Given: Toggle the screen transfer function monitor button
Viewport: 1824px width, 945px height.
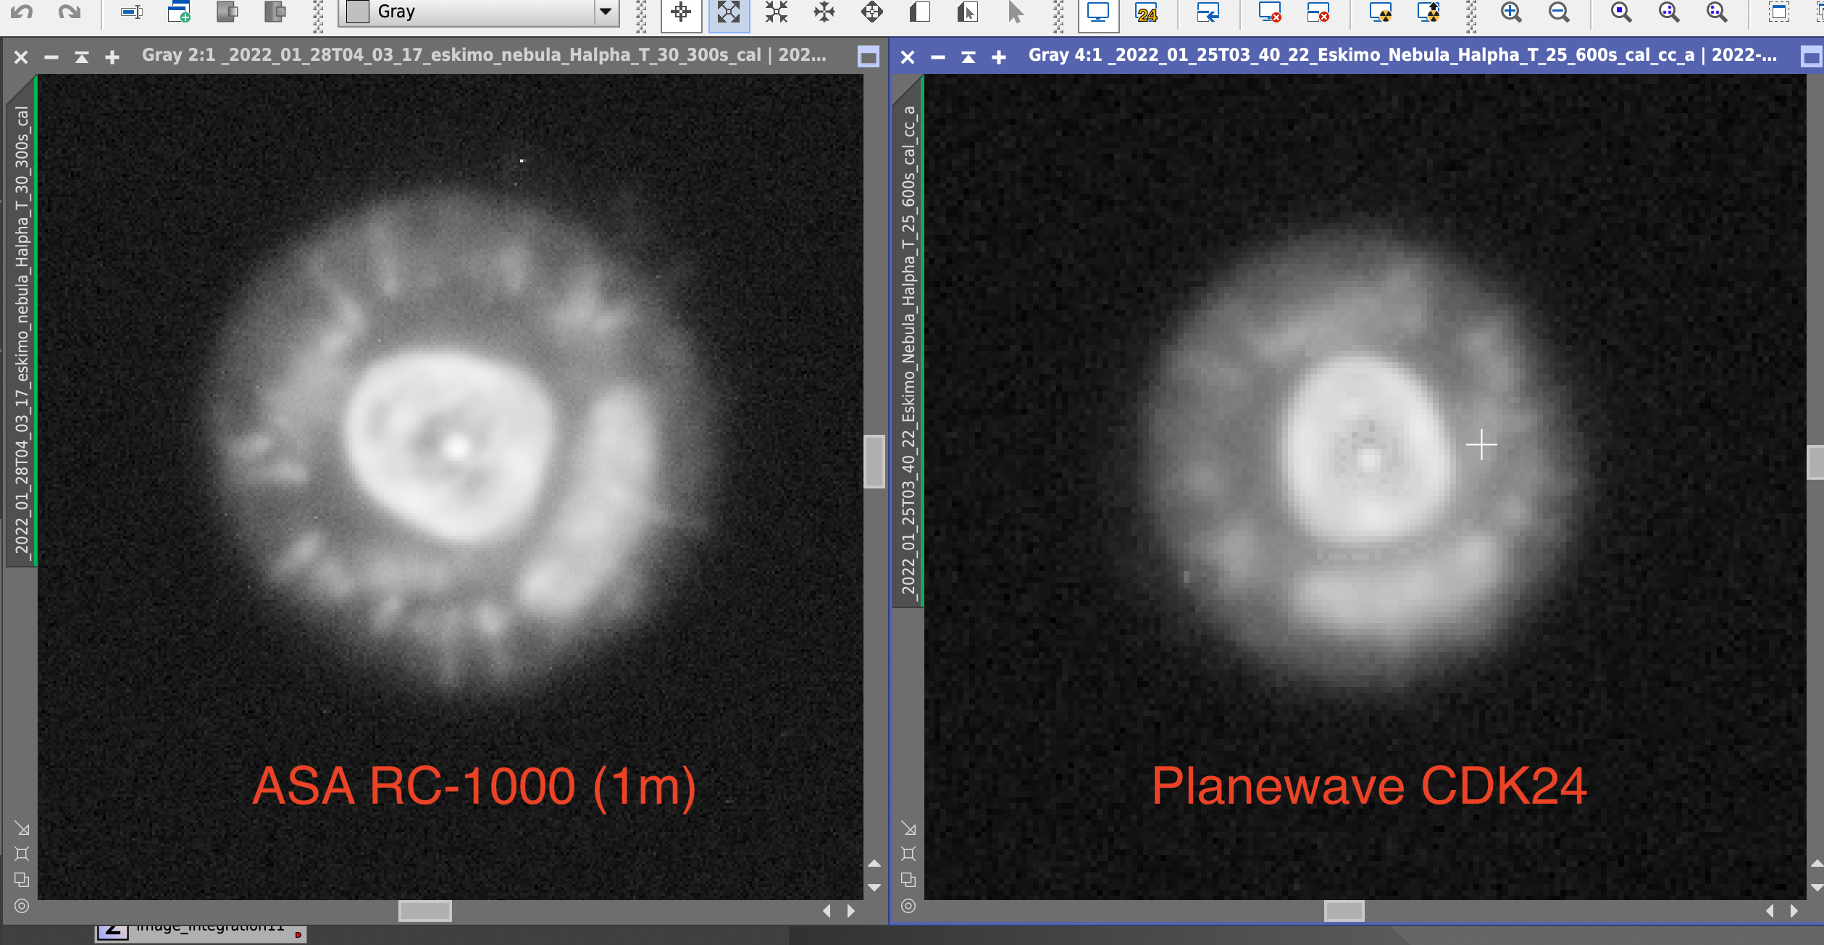Looking at the screenshot, I should [x=1098, y=13].
